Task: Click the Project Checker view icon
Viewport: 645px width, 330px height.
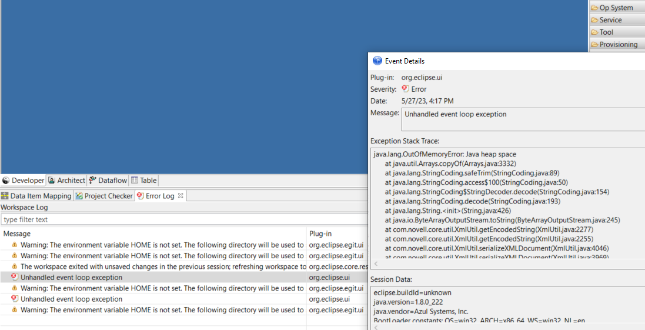Action: (79, 196)
